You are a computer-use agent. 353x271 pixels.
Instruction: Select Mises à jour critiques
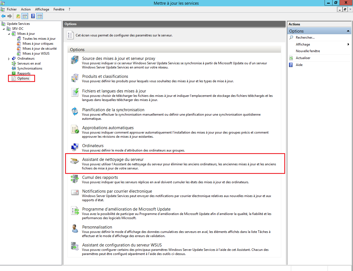38,44
